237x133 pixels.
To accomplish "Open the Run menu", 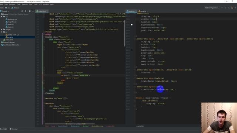I will coord(30,4).
